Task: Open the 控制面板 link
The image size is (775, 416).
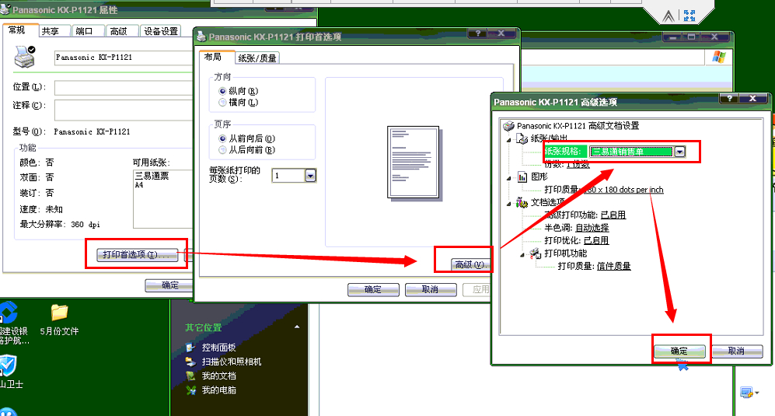Action: pos(218,348)
